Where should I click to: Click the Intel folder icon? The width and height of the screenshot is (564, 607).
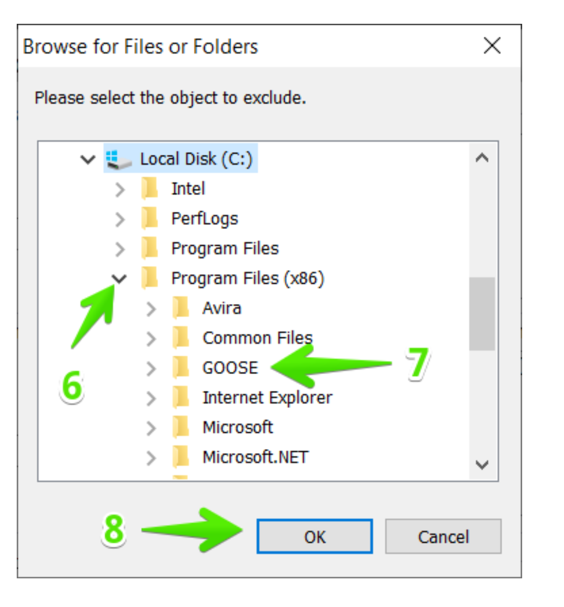150,188
